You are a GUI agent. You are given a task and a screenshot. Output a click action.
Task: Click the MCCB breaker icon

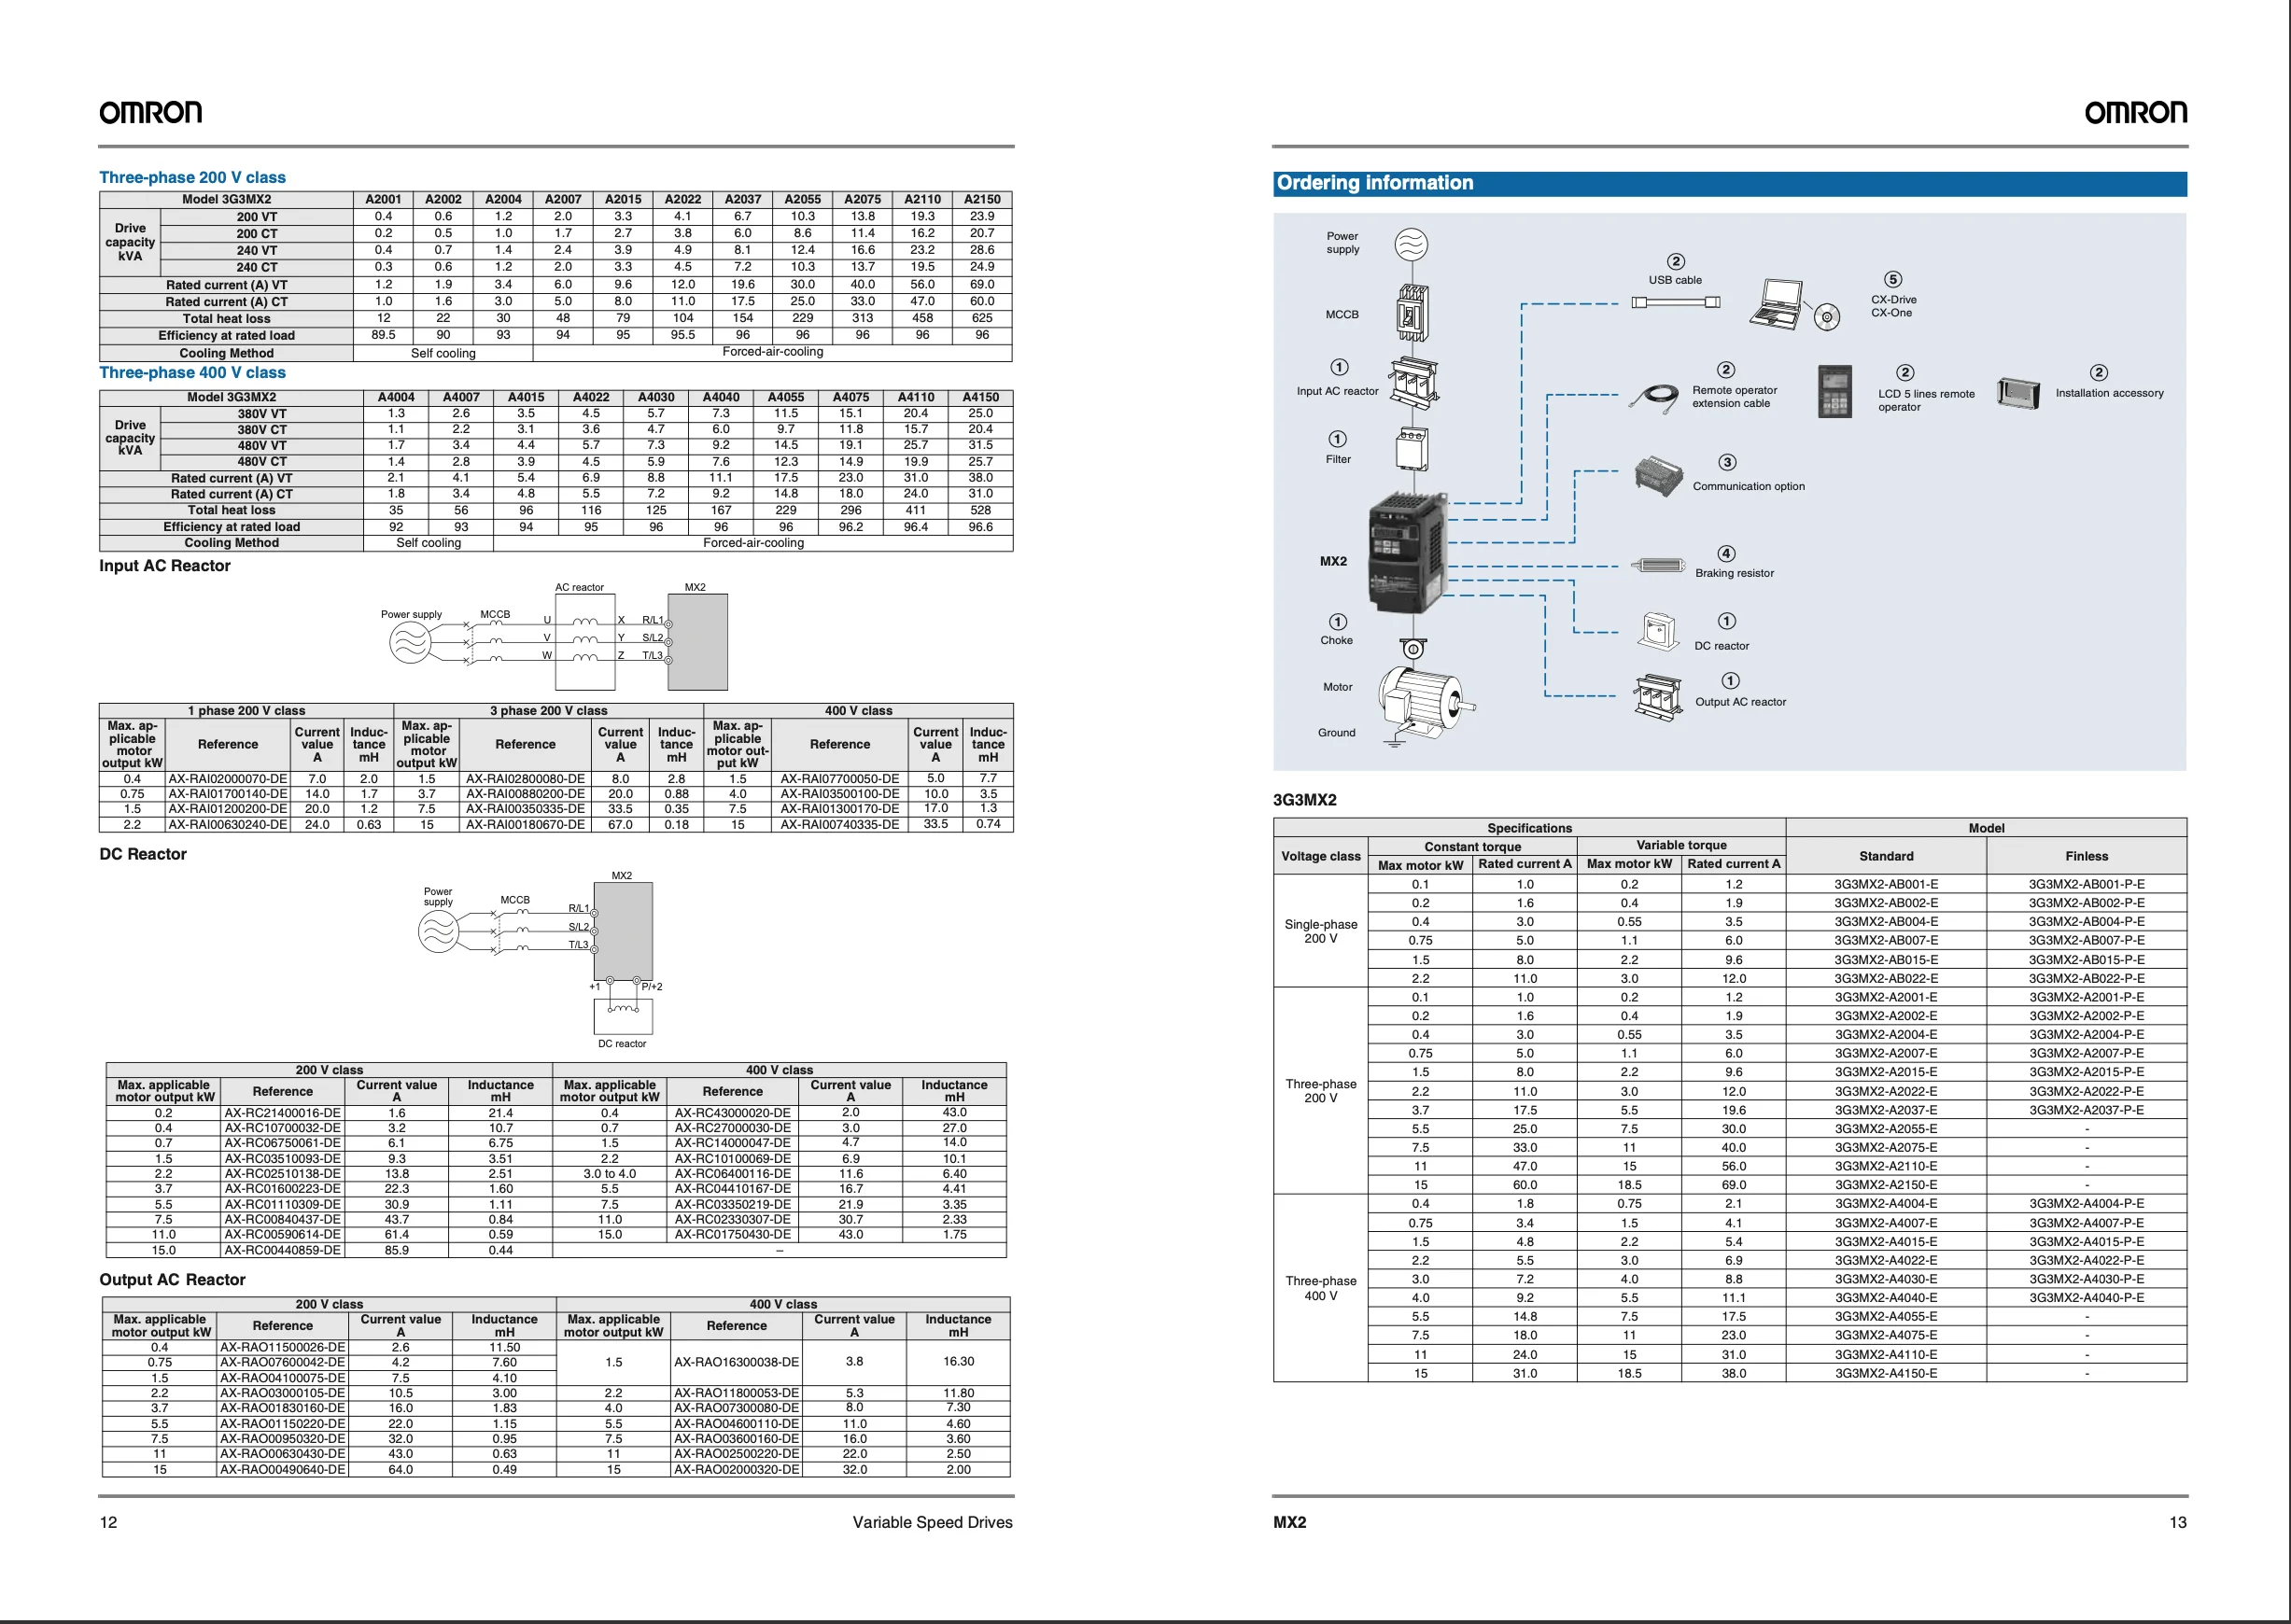coord(1412,313)
